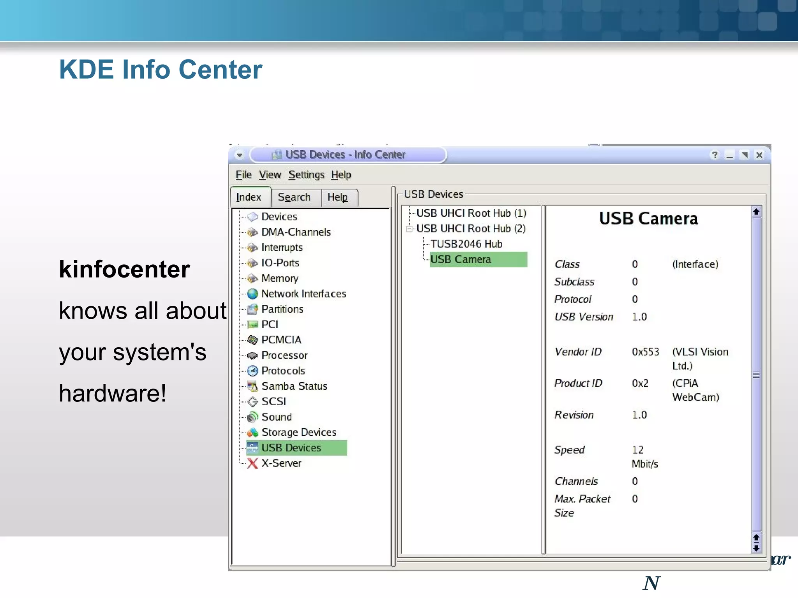
Task: Collapse the USB UHCI Root Hub (2) node
Action: click(409, 229)
